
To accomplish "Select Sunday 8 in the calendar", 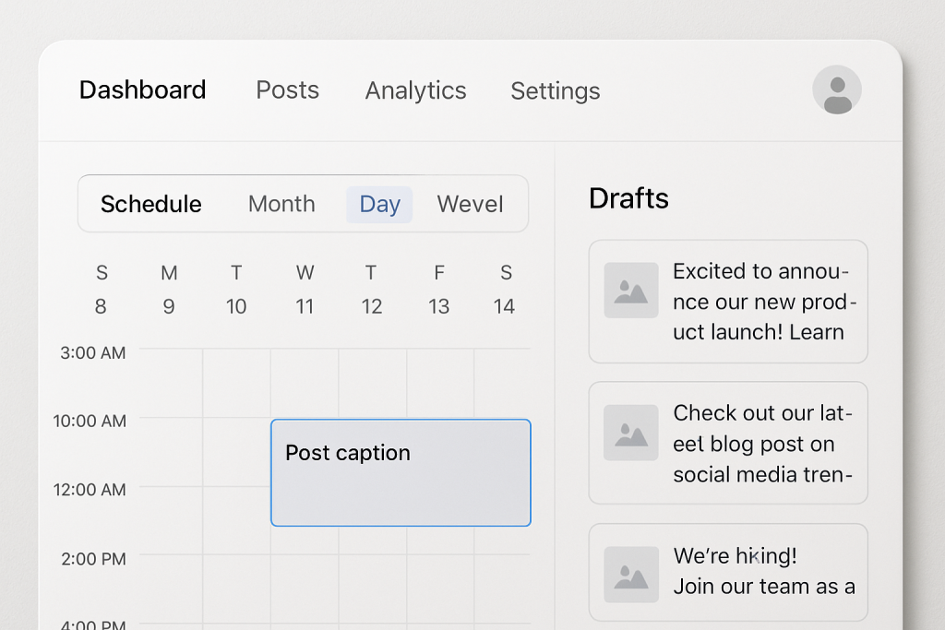I will pos(102,290).
